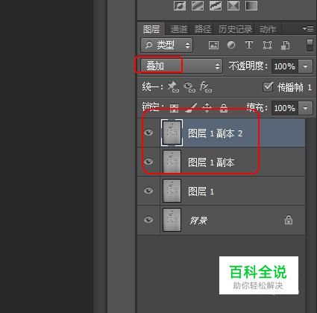This screenshot has width=317, height=313.
Task: Filter by type layers T icon
Action: coord(249,45)
